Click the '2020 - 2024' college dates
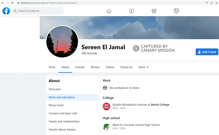This screenshot has width=219, height=135. coord(119,108)
